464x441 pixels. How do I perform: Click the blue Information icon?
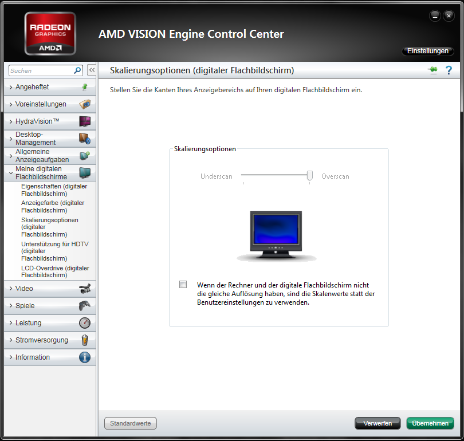(x=85, y=357)
